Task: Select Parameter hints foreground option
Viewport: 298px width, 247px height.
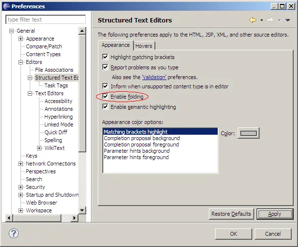Action: point(160,157)
